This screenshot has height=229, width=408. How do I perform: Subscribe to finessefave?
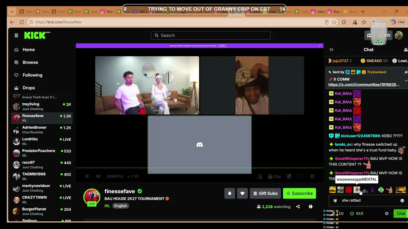(x=299, y=193)
